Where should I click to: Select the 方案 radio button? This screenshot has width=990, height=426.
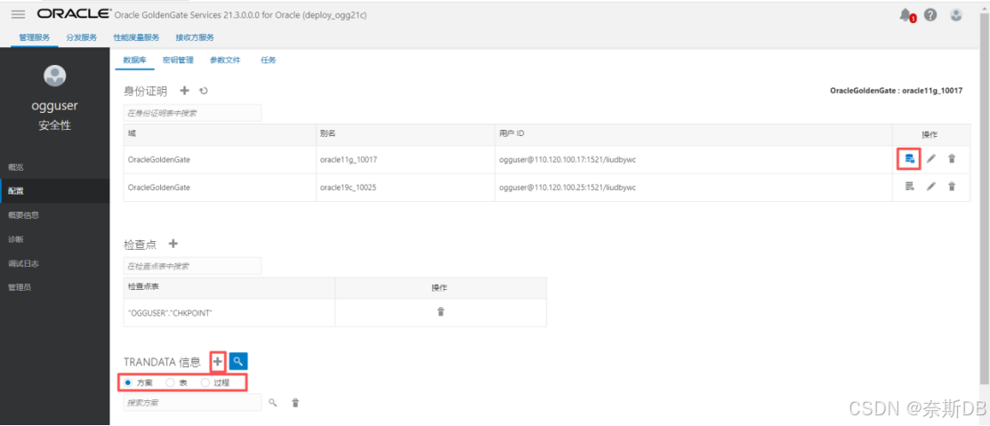[x=128, y=382]
